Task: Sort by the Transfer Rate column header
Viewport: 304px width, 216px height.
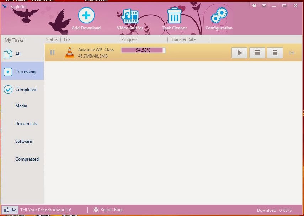Action: coord(183,39)
